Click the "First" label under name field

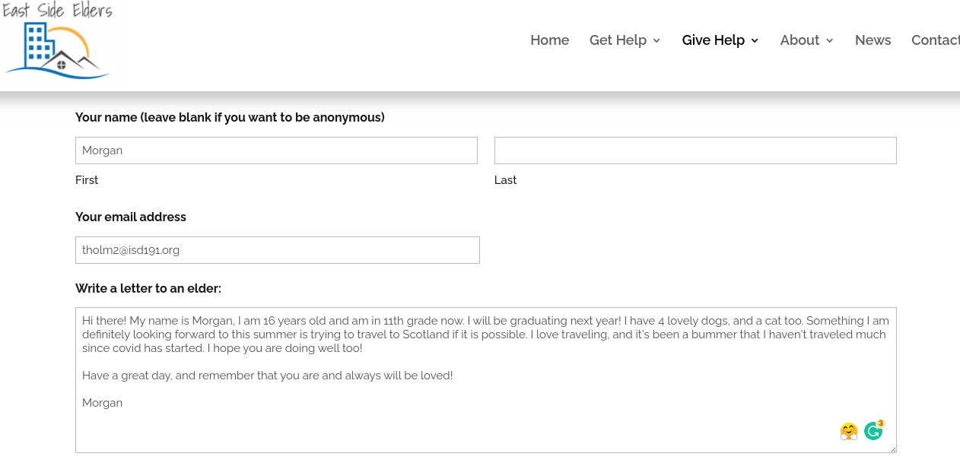87,180
